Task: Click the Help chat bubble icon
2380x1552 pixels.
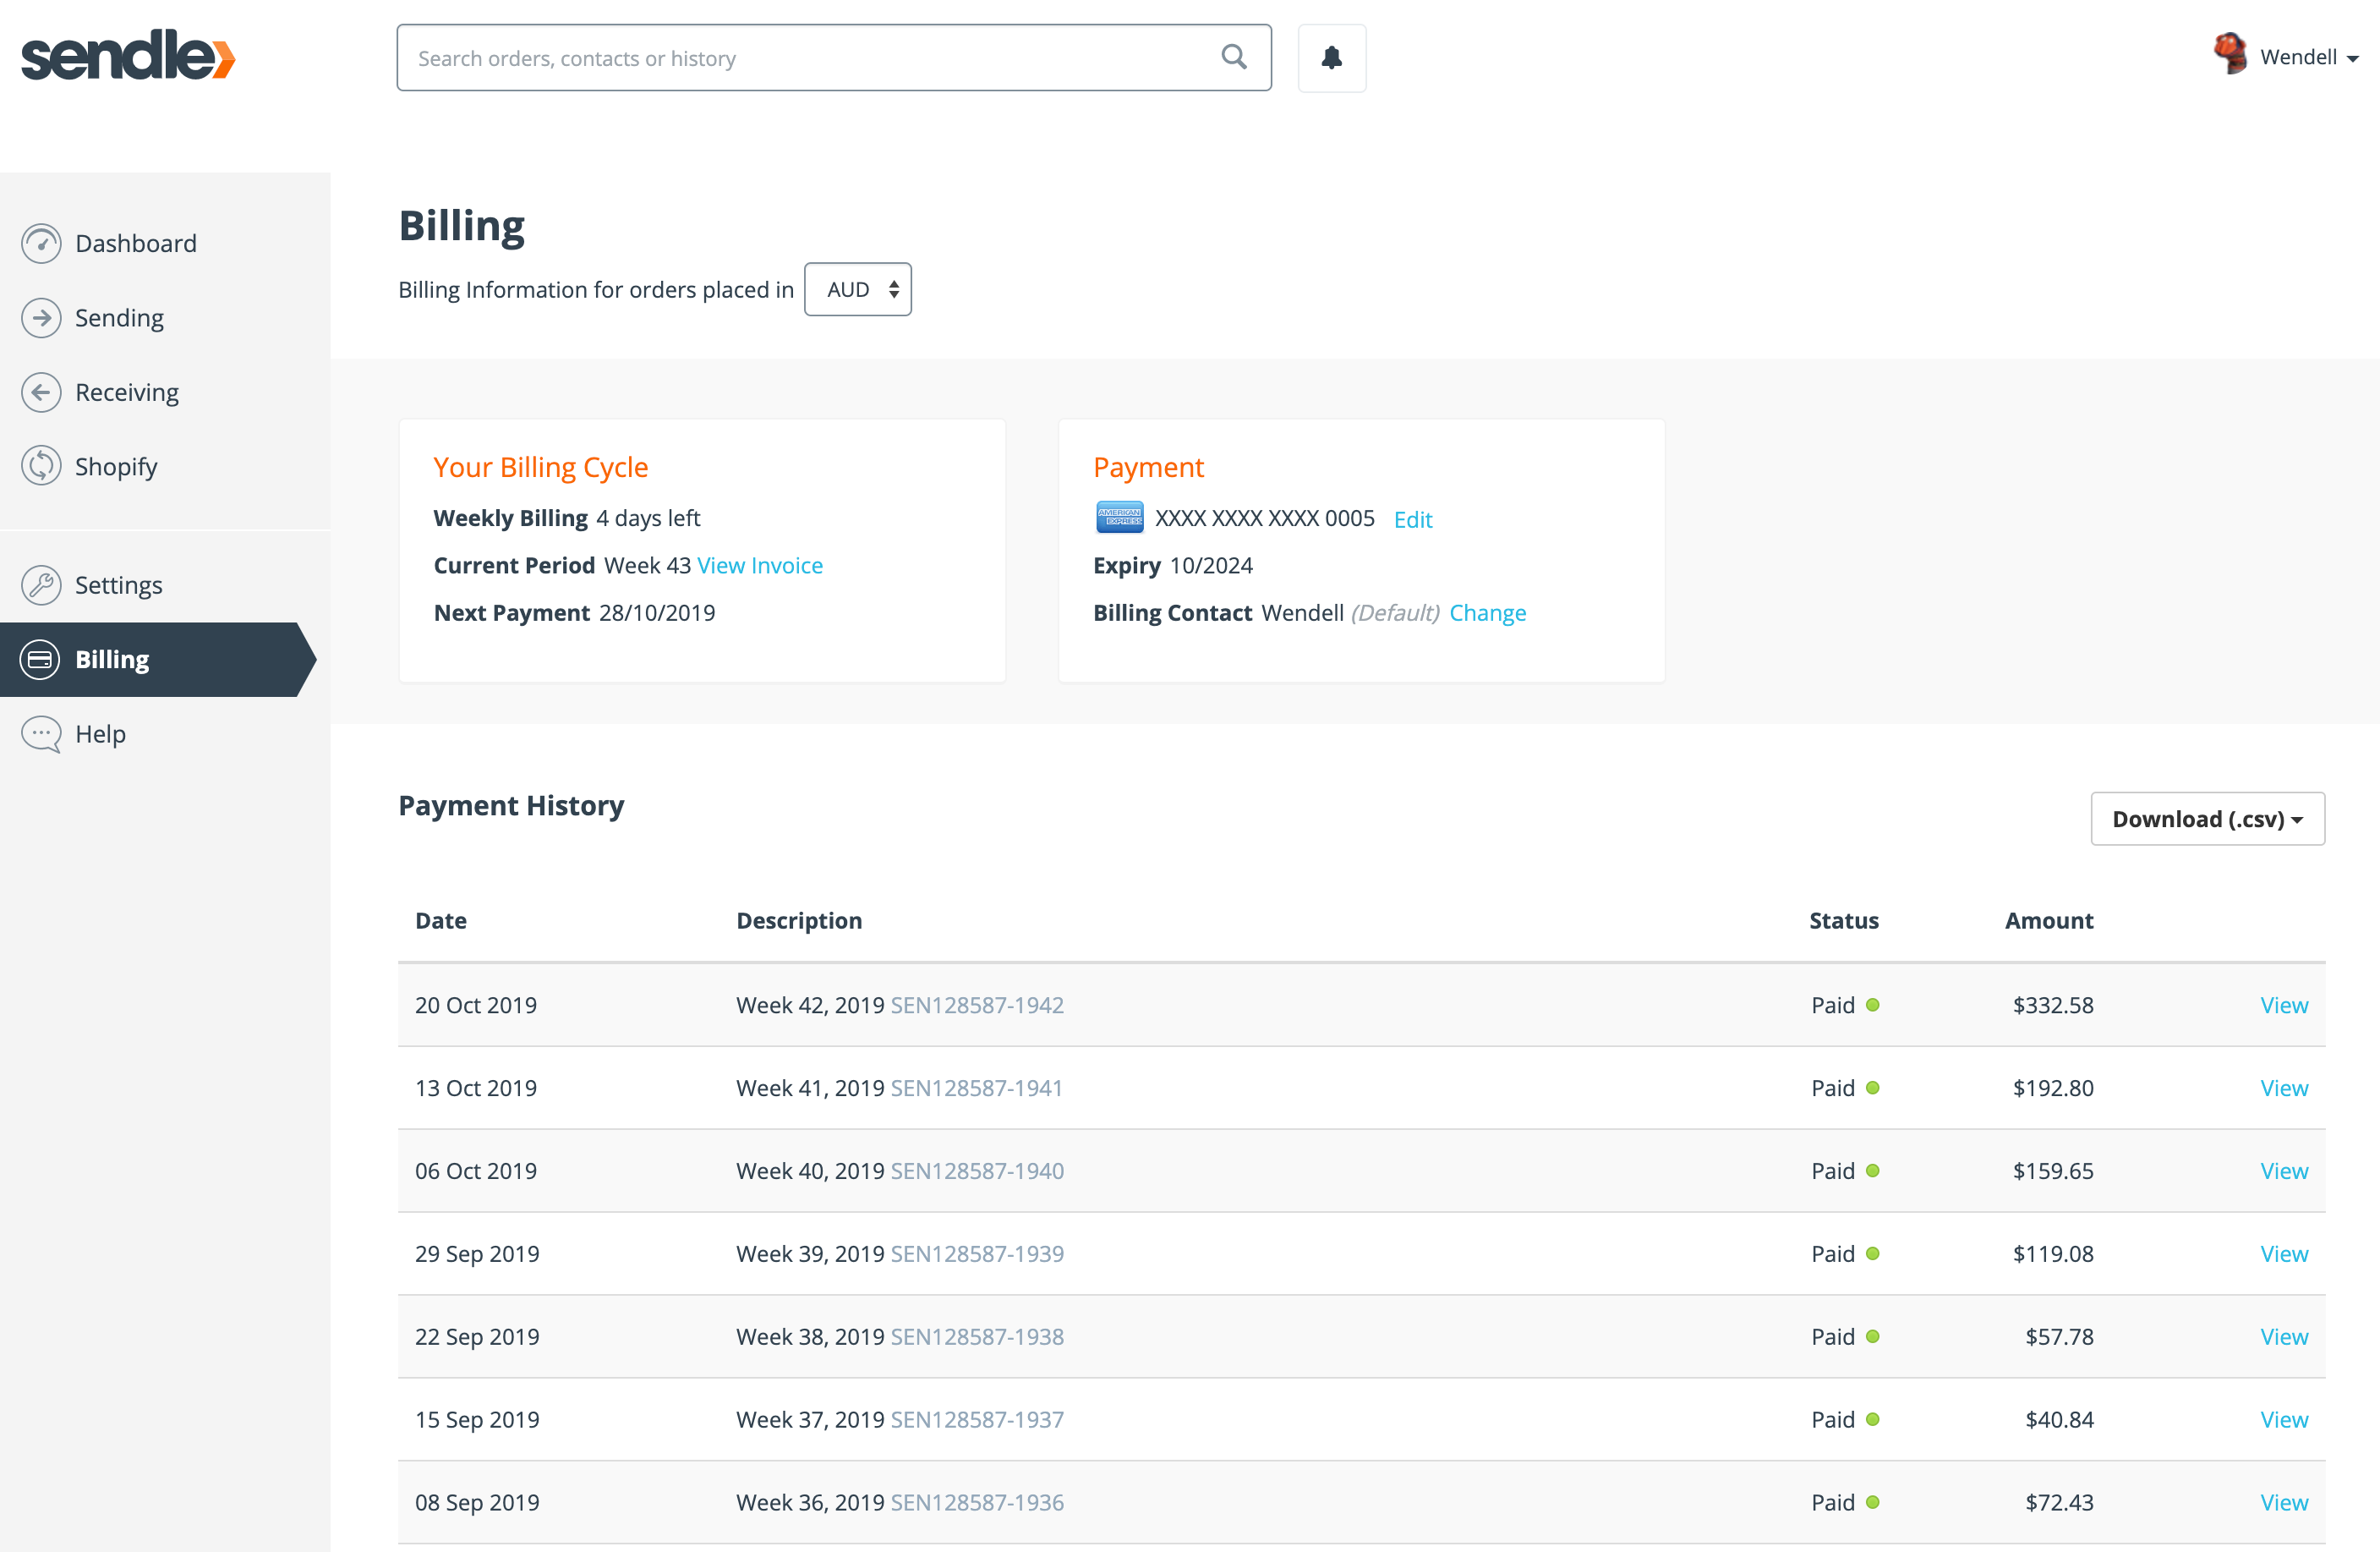Action: [x=41, y=734]
